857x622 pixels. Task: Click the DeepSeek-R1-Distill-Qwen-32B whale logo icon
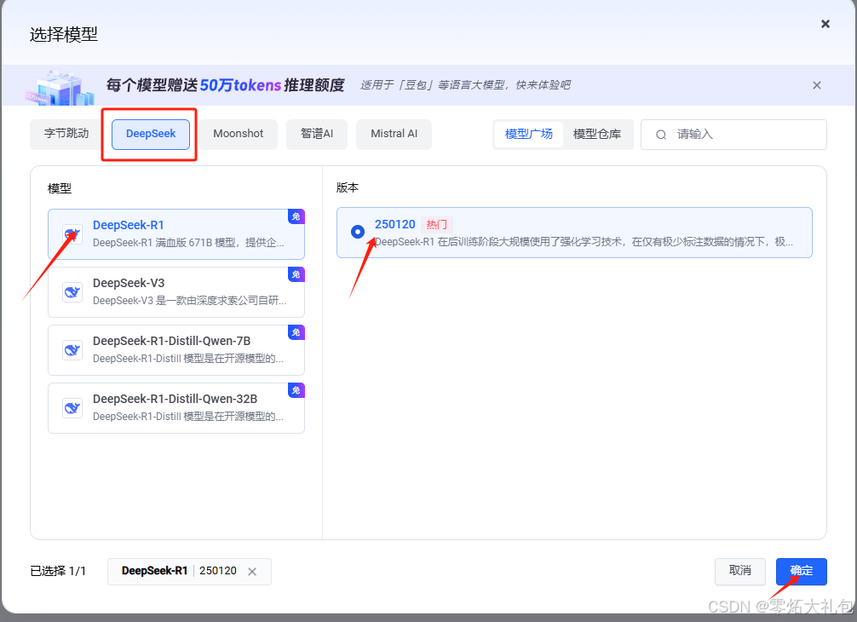[72, 408]
